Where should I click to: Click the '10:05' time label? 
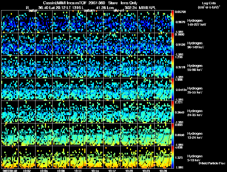(44, 171)
